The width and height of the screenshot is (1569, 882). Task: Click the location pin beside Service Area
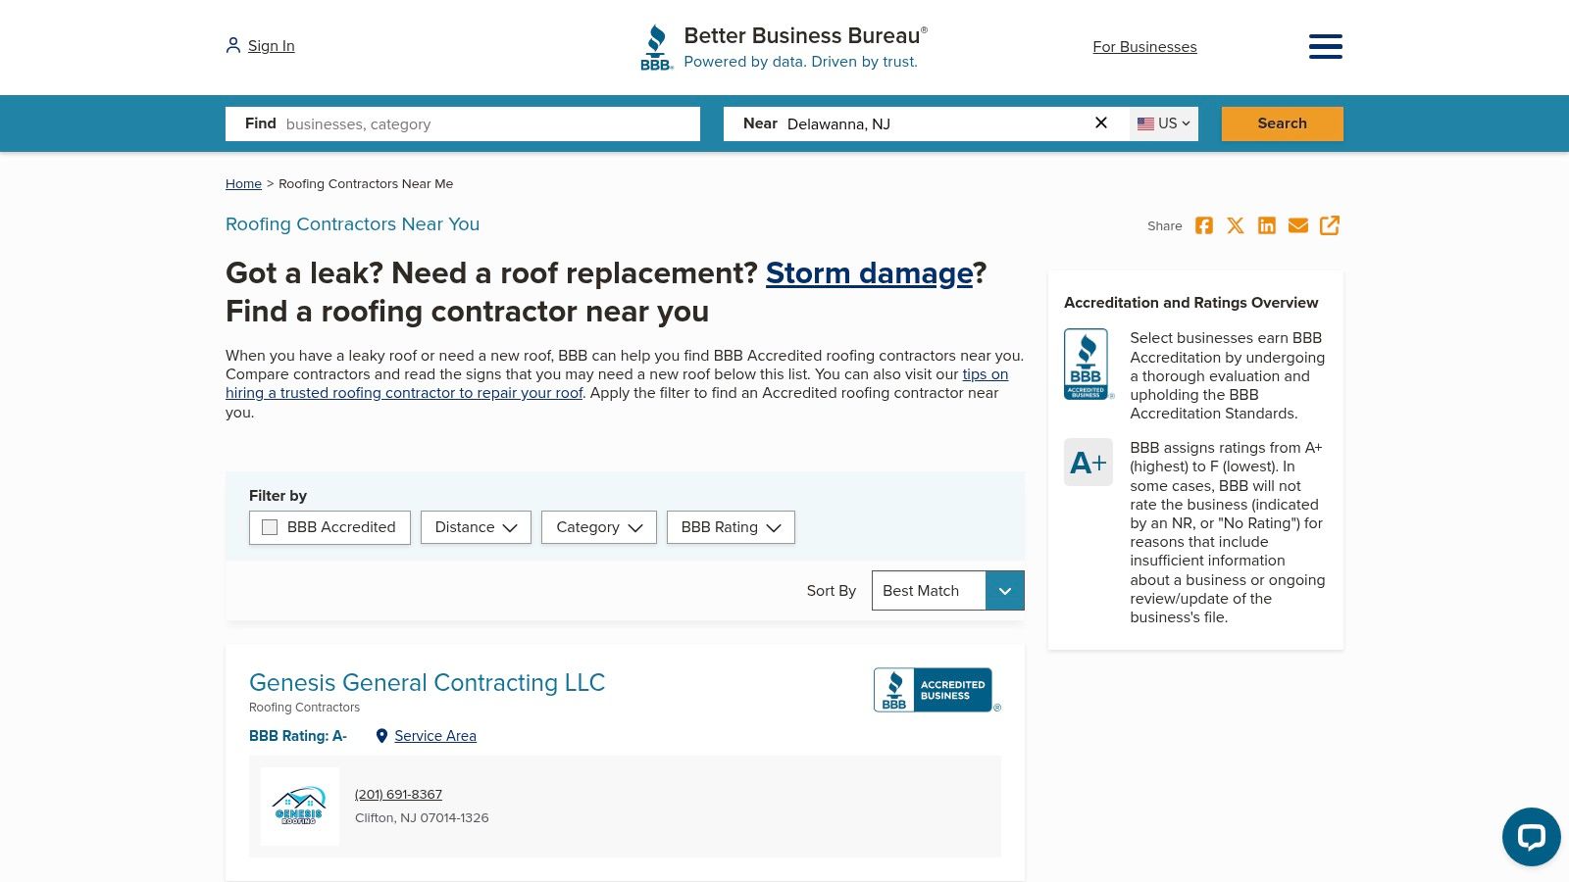(x=381, y=735)
